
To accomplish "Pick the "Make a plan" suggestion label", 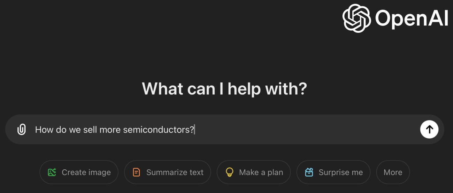I will (261, 172).
